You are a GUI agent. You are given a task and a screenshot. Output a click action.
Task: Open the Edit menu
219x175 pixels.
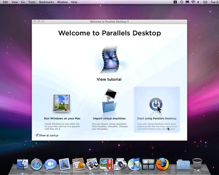[x=5, y=2]
